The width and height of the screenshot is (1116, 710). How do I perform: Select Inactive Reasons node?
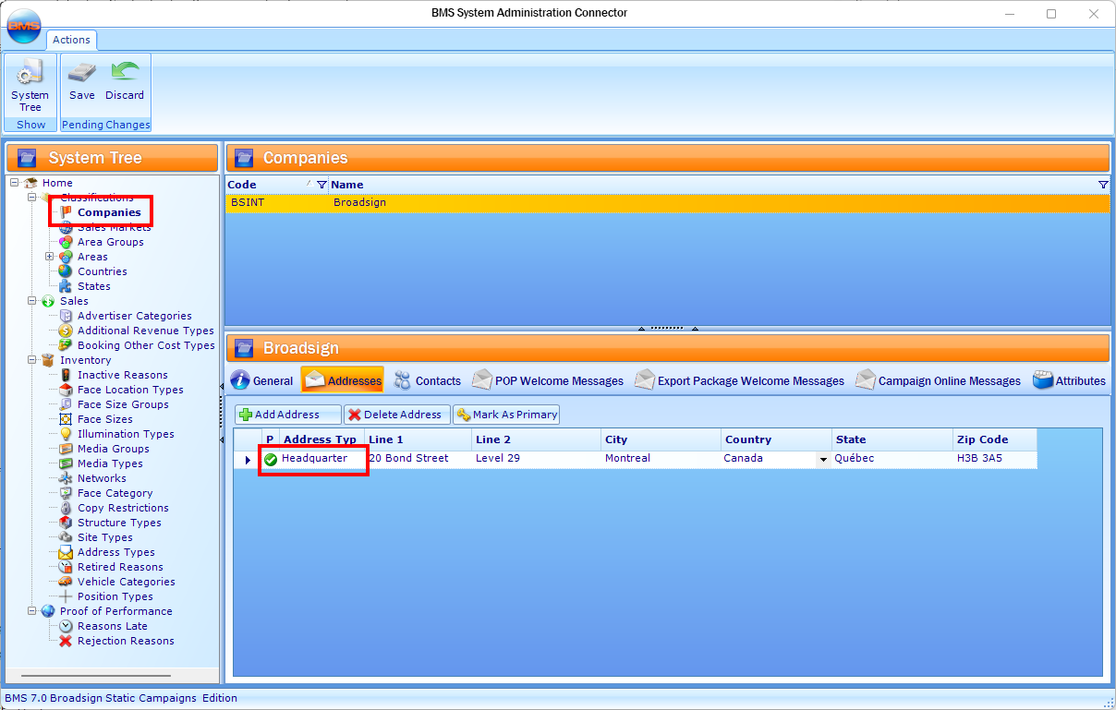(x=123, y=375)
